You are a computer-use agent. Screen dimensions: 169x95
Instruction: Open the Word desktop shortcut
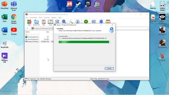pos(4,31)
